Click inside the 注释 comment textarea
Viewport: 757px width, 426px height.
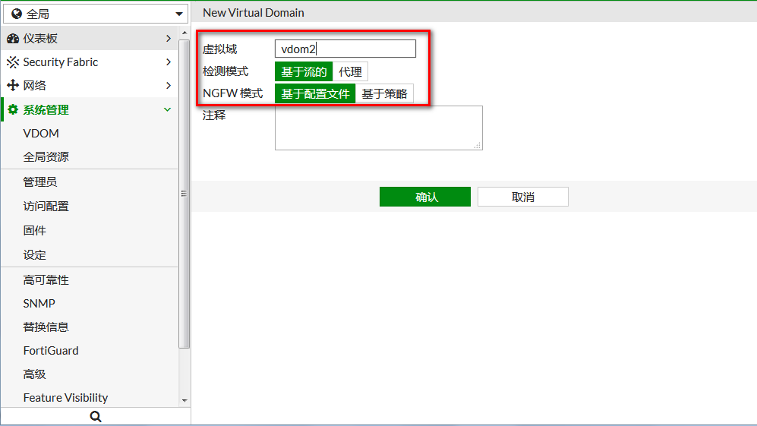[378, 128]
